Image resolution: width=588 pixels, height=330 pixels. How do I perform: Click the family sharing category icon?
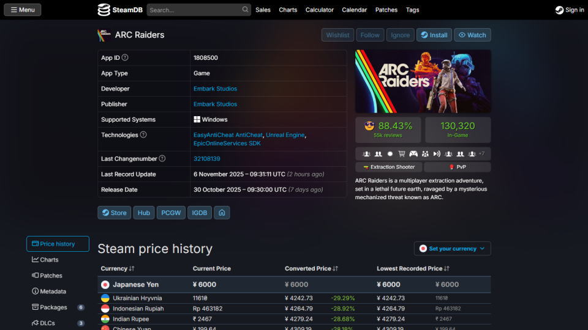point(425,154)
